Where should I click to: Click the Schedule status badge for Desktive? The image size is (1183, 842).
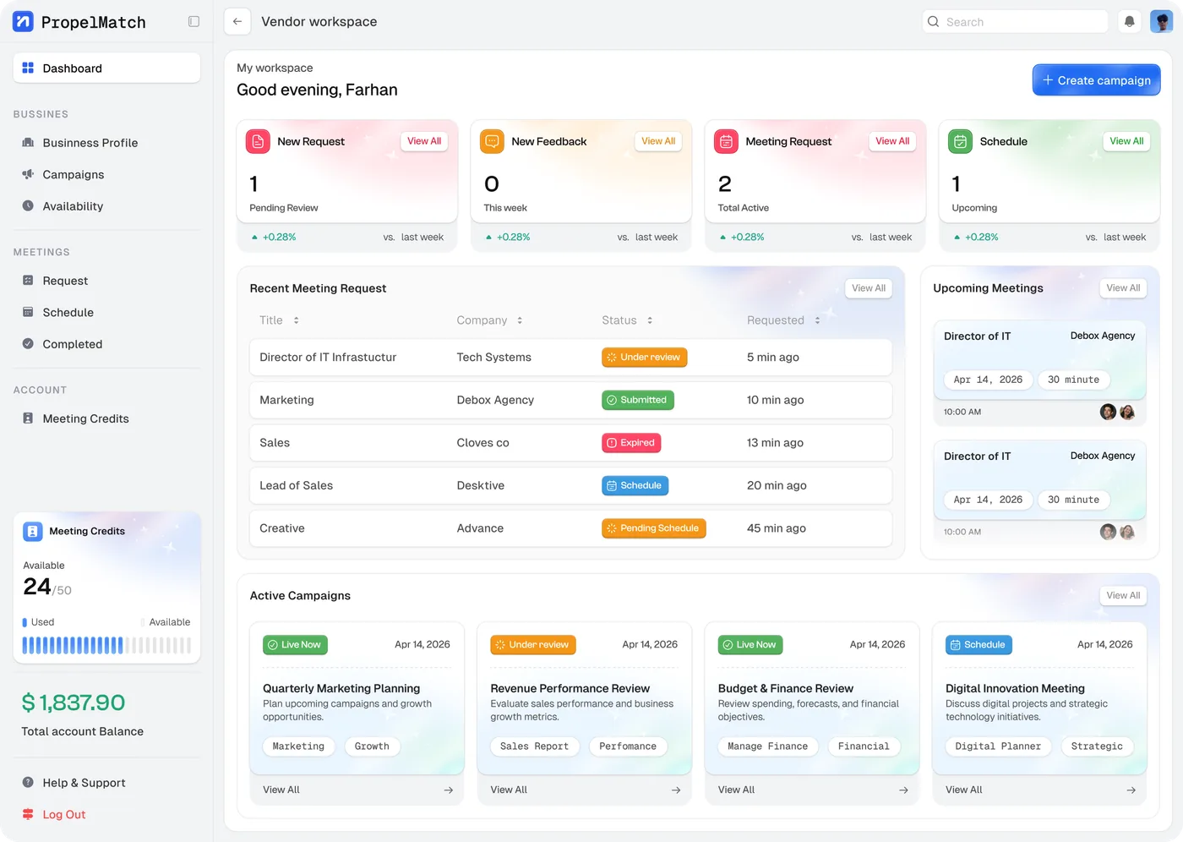(x=635, y=486)
